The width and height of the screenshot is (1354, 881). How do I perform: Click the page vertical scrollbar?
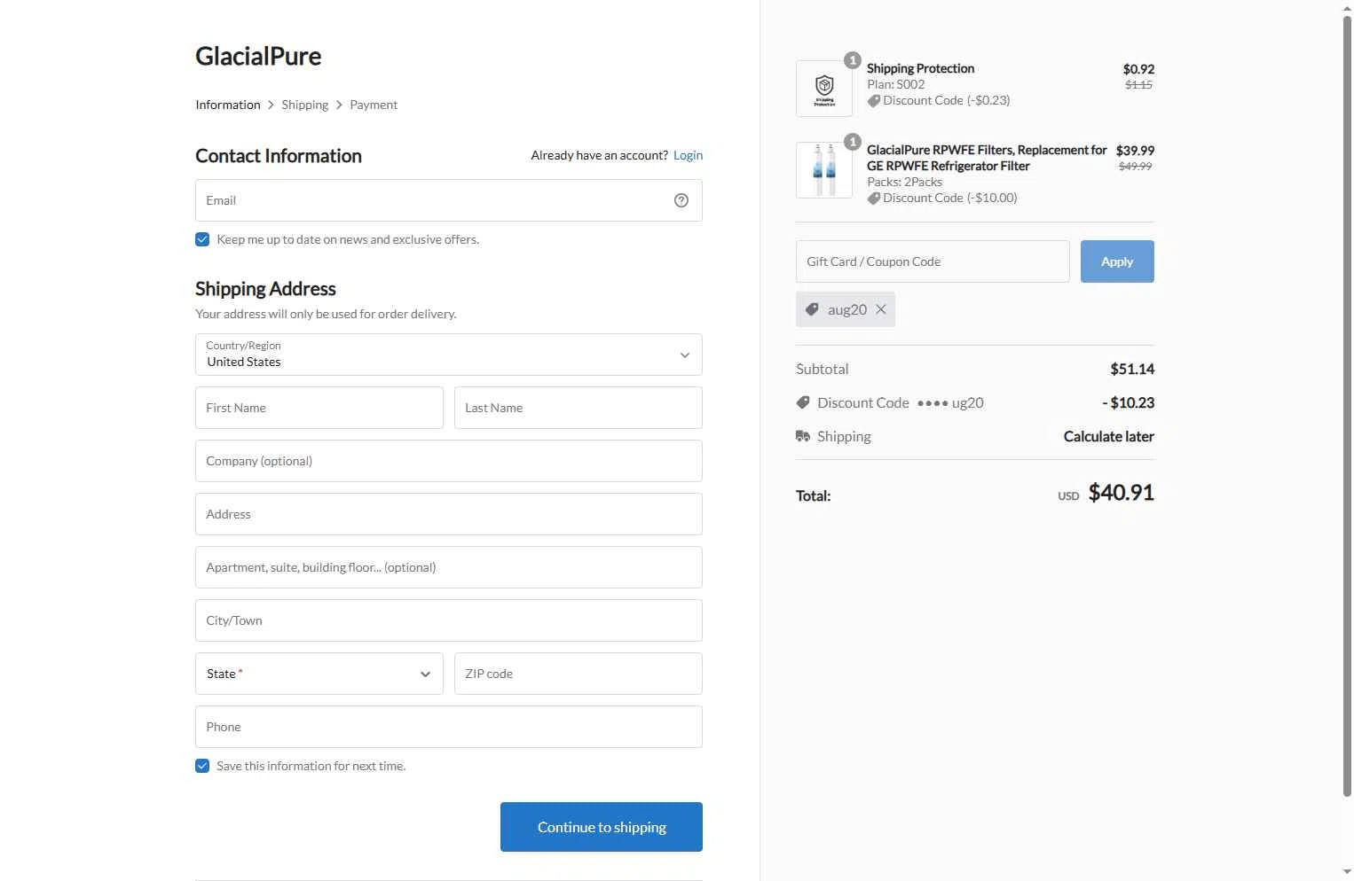point(1347,408)
